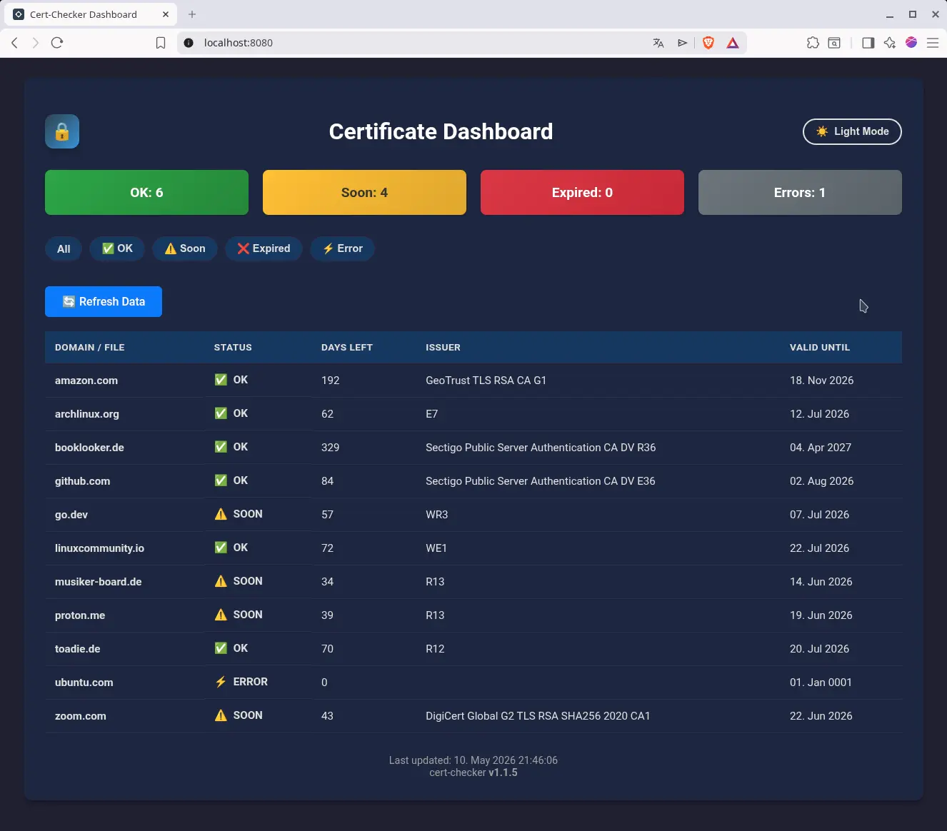This screenshot has width=947, height=831.
Task: Click OK status for amazon.com
Action: [231, 380]
